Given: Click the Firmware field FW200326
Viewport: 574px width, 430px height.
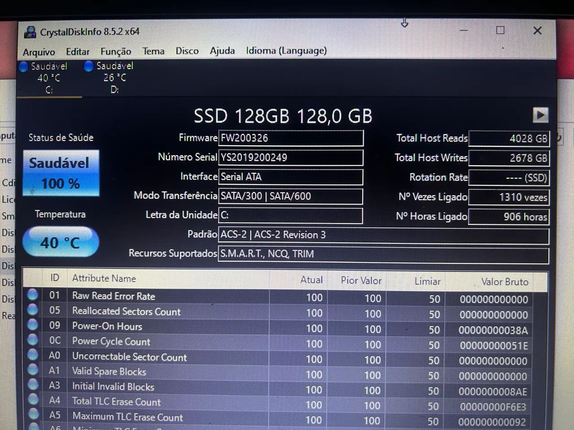Looking at the screenshot, I should (291, 138).
